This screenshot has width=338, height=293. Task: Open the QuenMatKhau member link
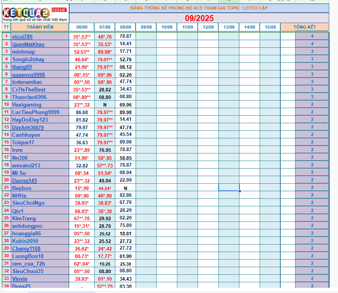tap(28, 44)
